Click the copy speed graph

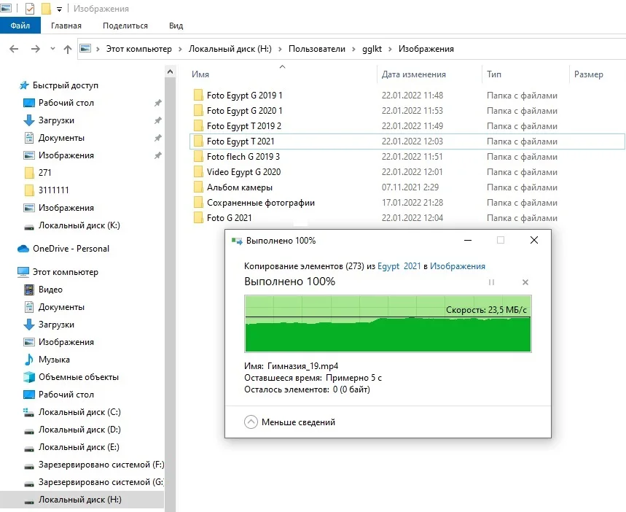[388, 324]
